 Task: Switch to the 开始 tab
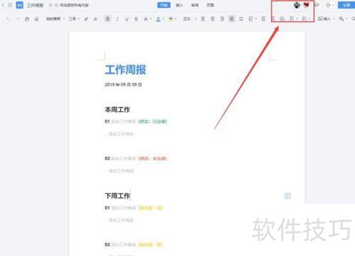[x=164, y=5]
